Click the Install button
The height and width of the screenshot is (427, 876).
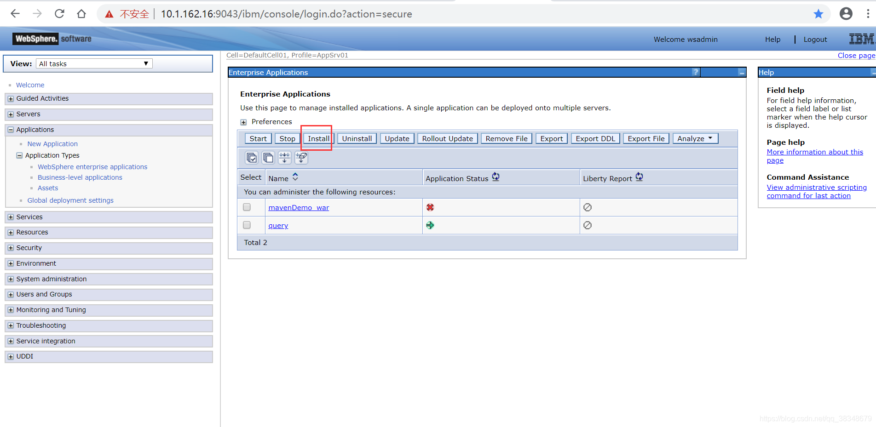pyautogui.click(x=318, y=138)
